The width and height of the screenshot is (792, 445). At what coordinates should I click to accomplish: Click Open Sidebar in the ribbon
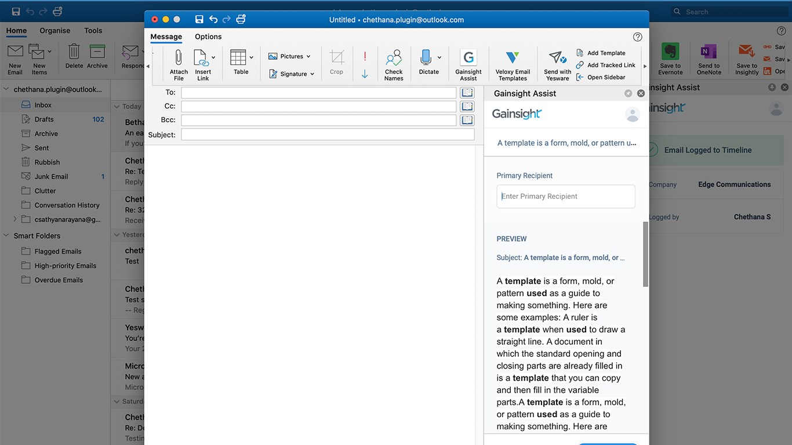pos(601,77)
